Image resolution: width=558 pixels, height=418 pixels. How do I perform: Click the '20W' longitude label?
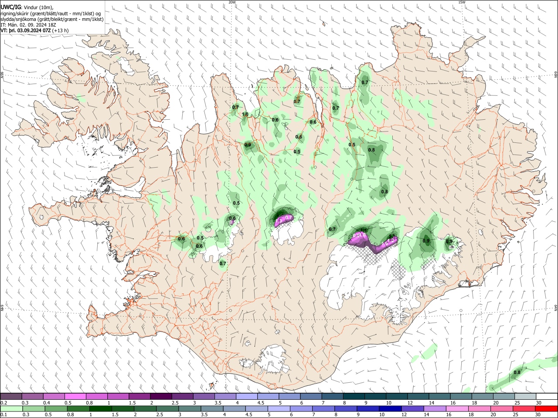coord(232,2)
